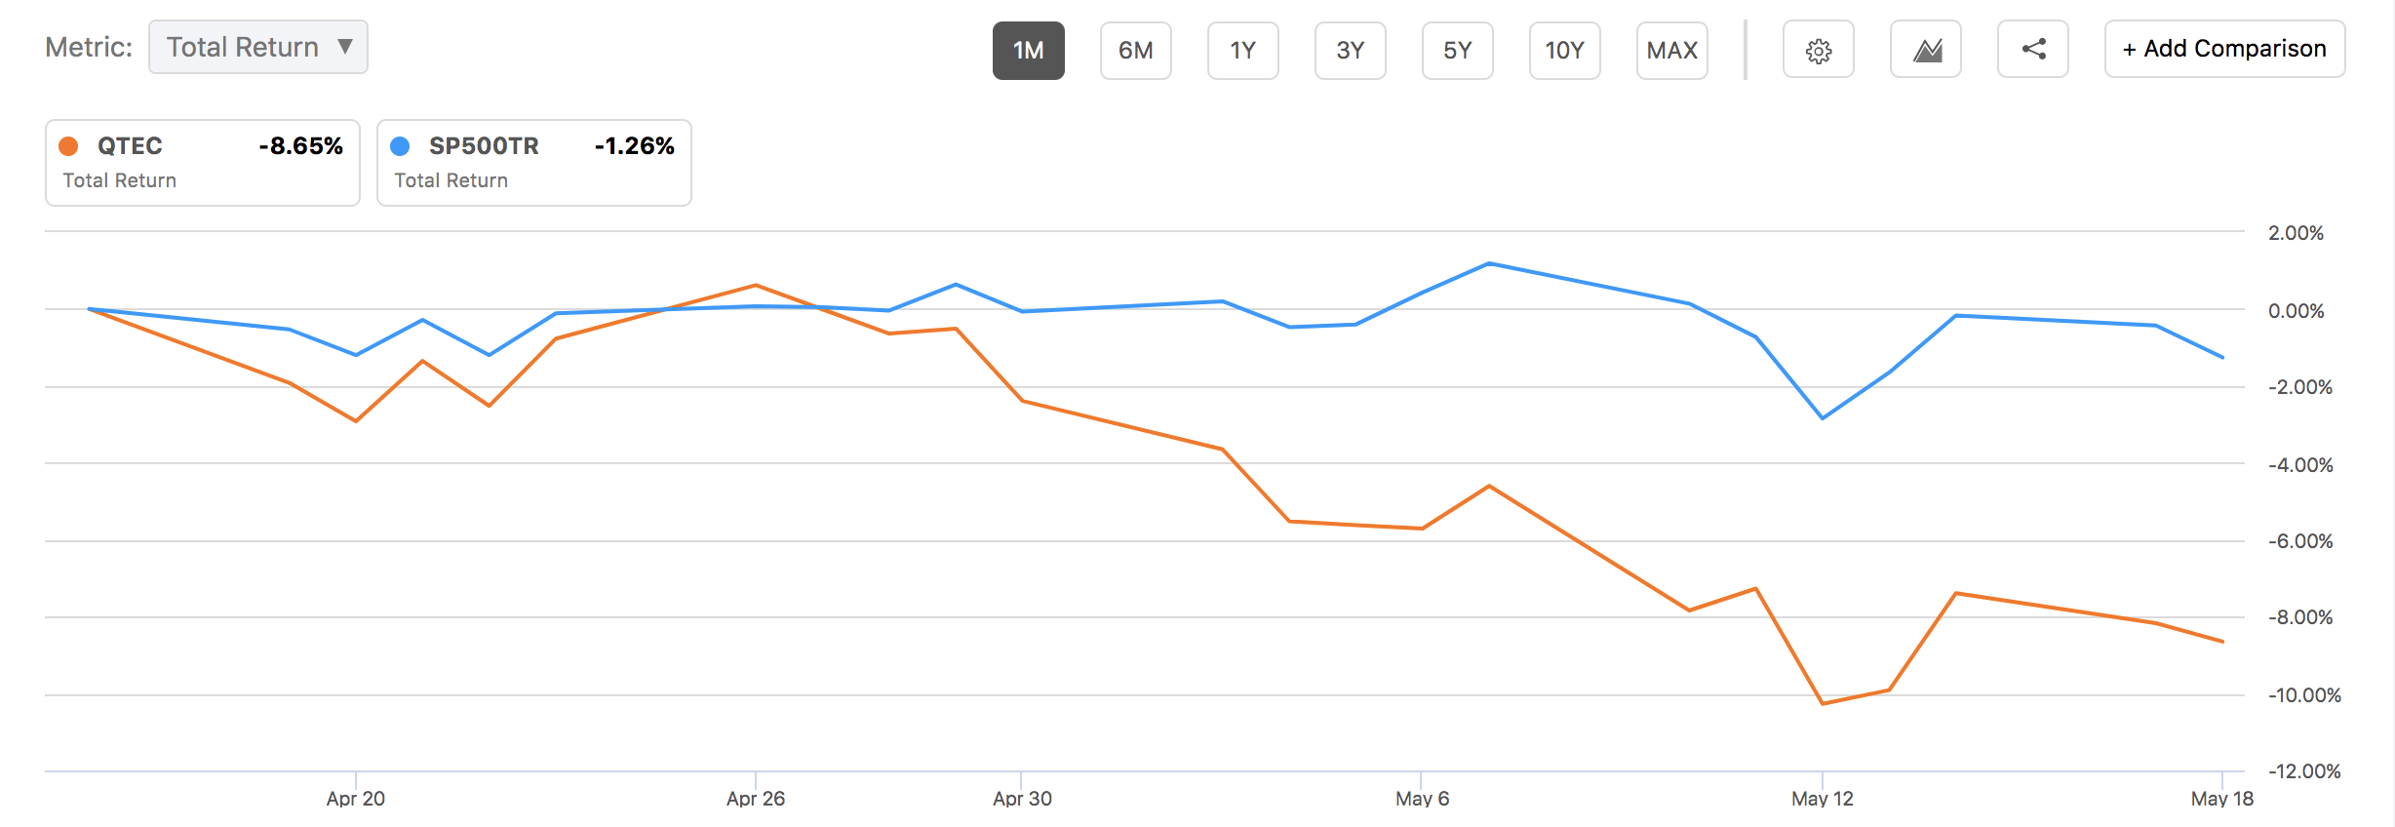Screen dimensions: 2395x827
Task: Open chart settings gear icon
Action: [1818, 50]
